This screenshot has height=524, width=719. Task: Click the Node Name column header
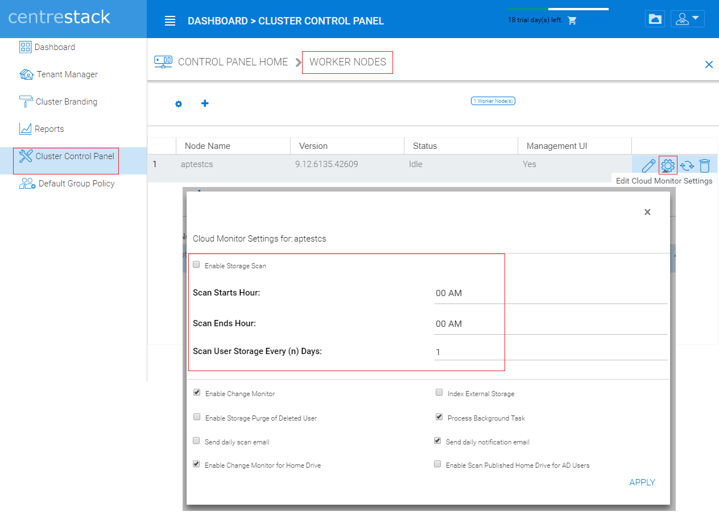(208, 146)
